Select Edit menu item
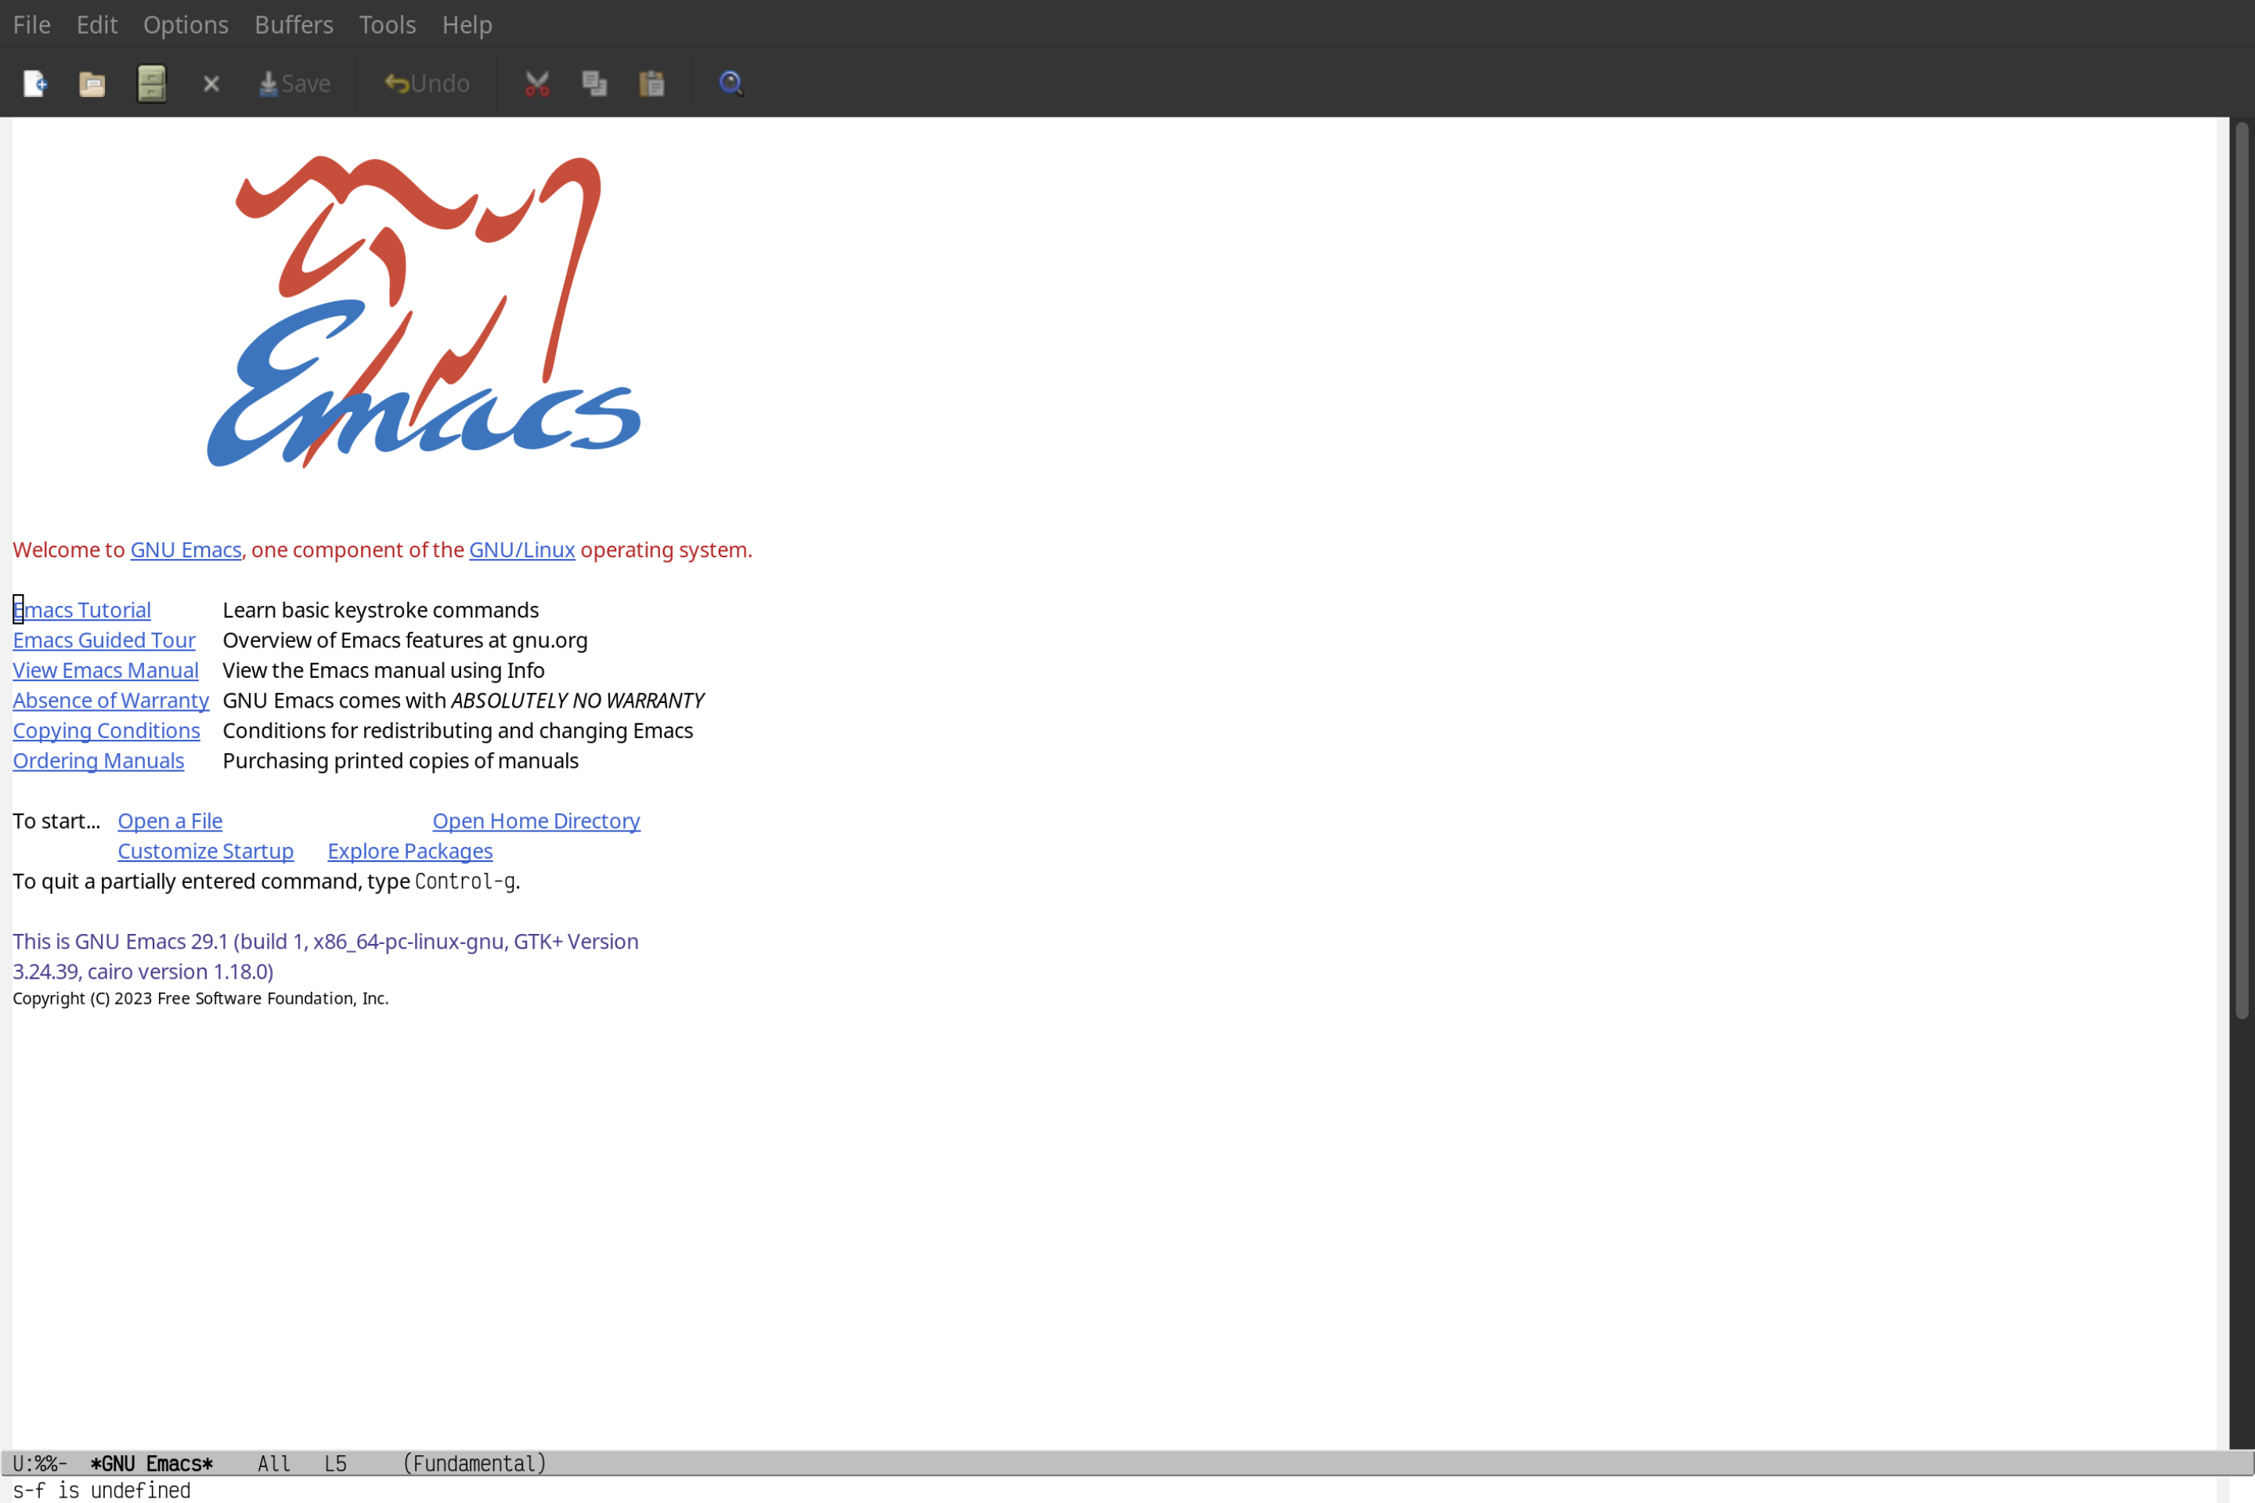The width and height of the screenshot is (2255, 1503). click(x=94, y=23)
